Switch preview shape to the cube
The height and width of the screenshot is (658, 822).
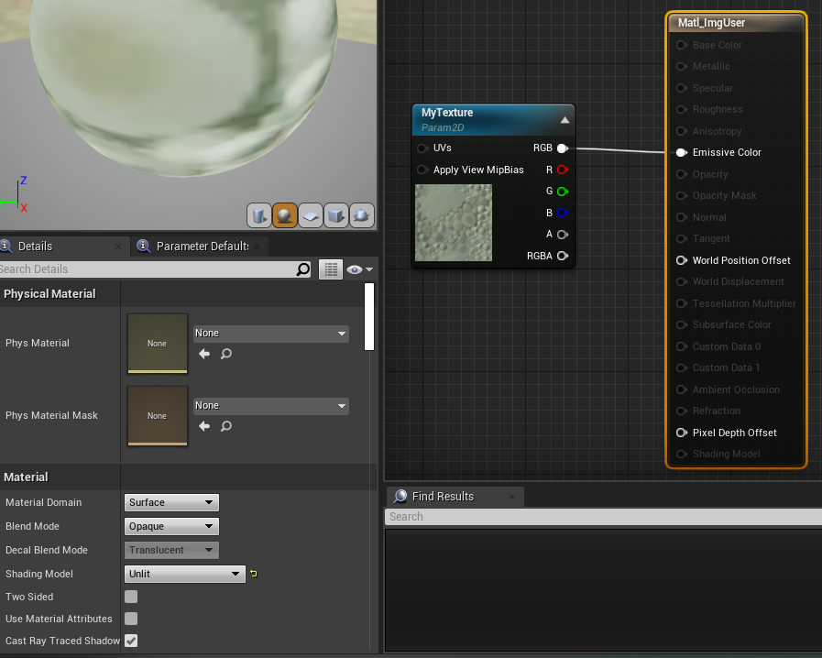click(335, 215)
